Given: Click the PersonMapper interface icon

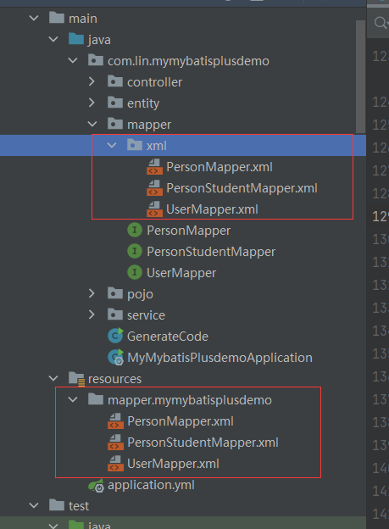Looking at the screenshot, I should [x=135, y=231].
